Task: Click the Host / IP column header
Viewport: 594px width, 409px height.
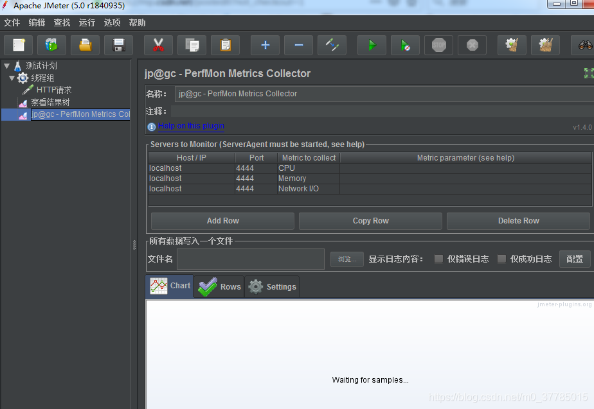Action: [192, 158]
